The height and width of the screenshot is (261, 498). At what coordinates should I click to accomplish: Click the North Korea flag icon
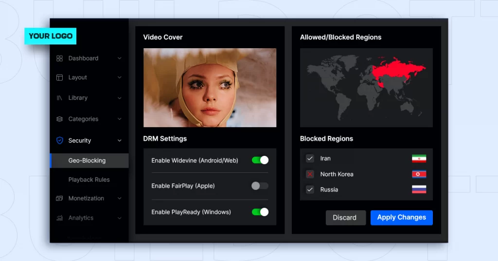pos(419,174)
